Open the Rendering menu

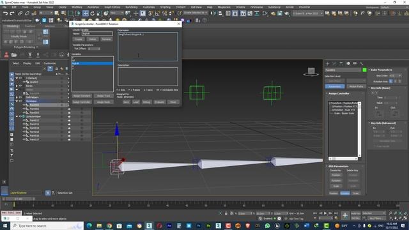(x=131, y=7)
